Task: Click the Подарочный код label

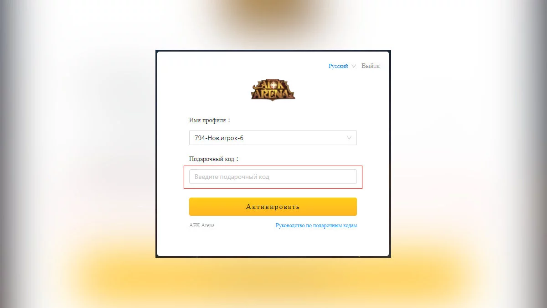Action: (214, 159)
